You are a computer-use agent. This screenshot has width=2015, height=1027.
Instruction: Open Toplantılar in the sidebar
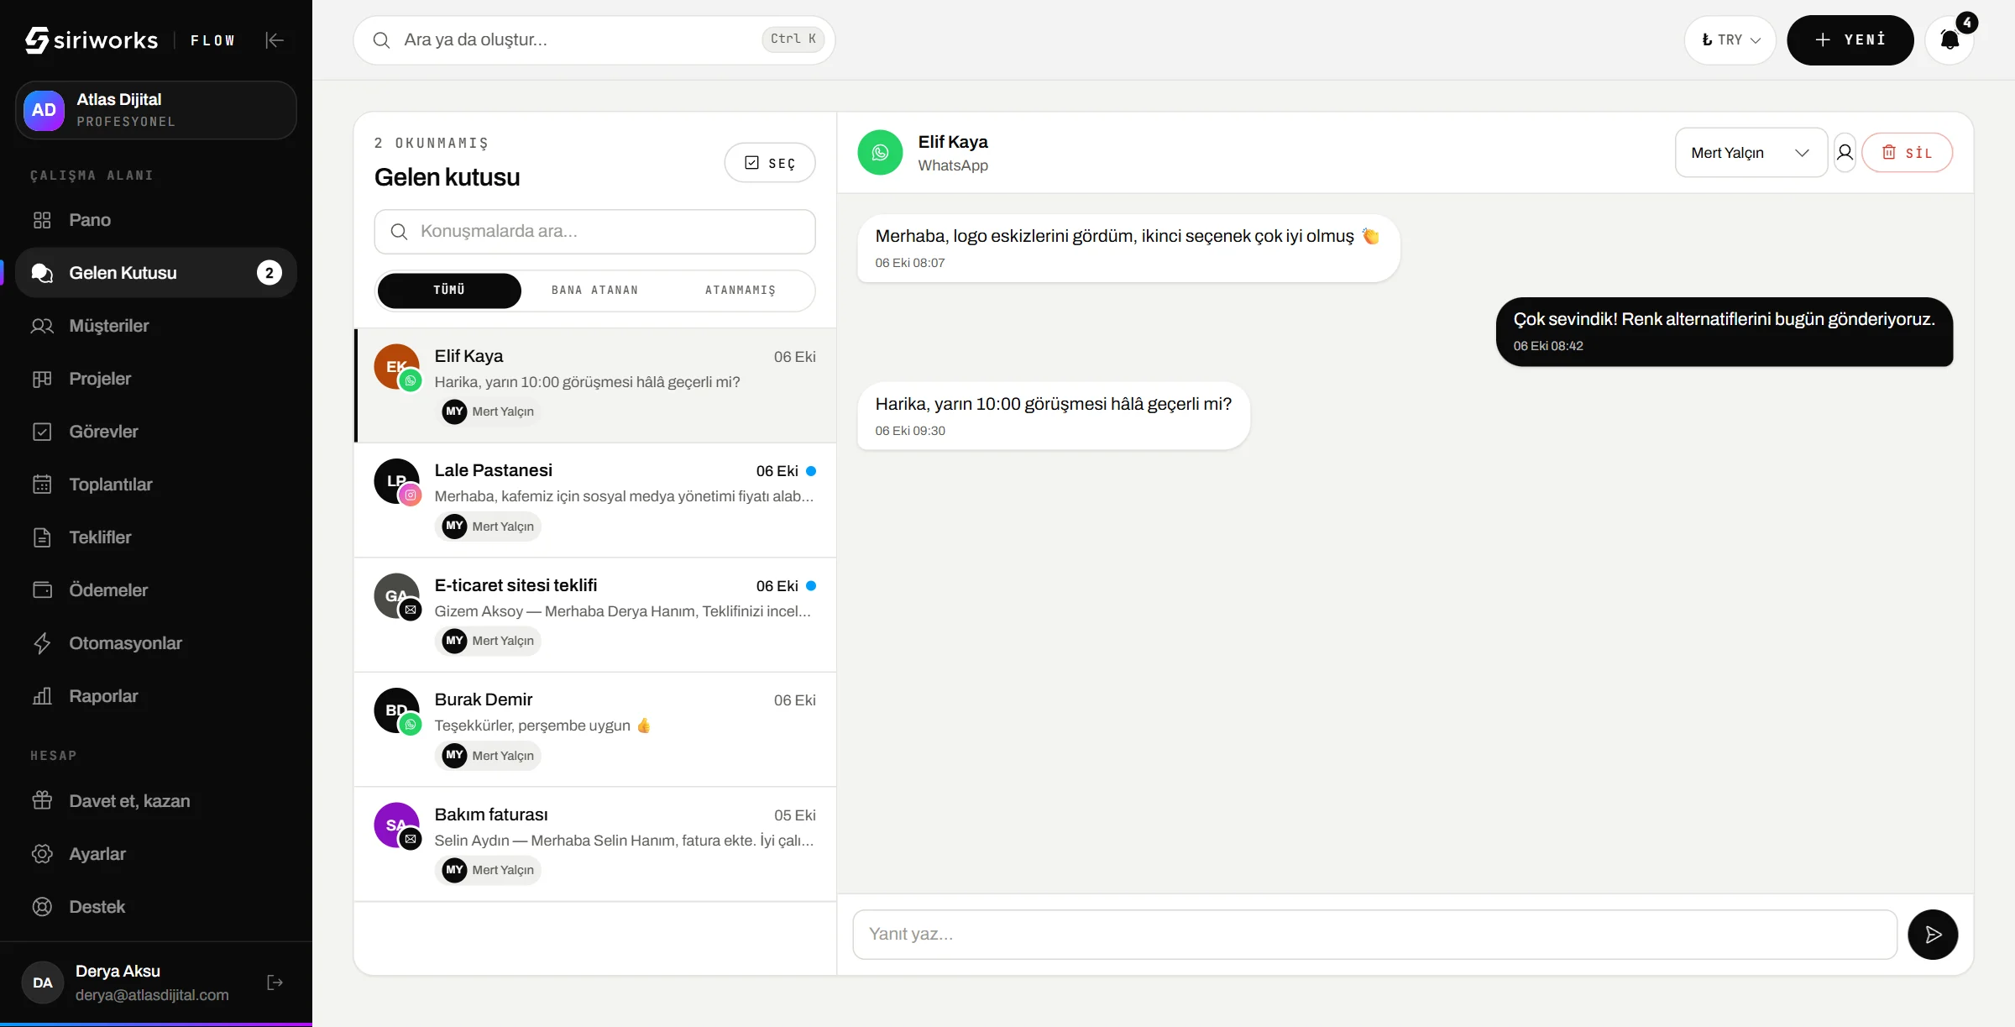156,485
